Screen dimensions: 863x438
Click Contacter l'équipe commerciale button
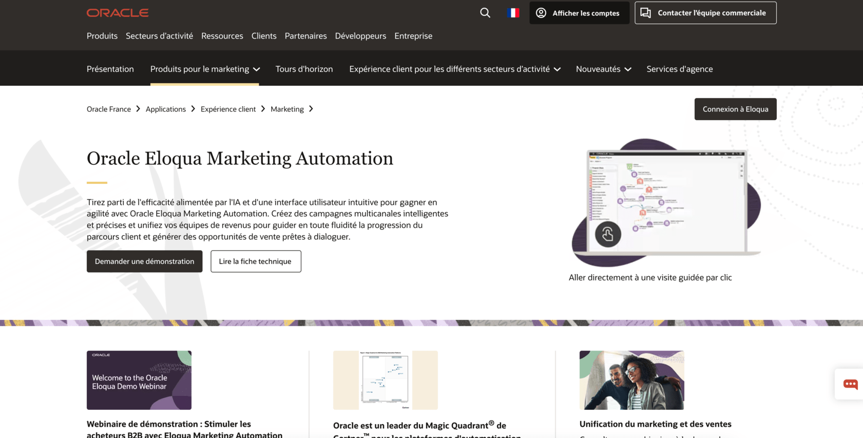pyautogui.click(x=705, y=13)
